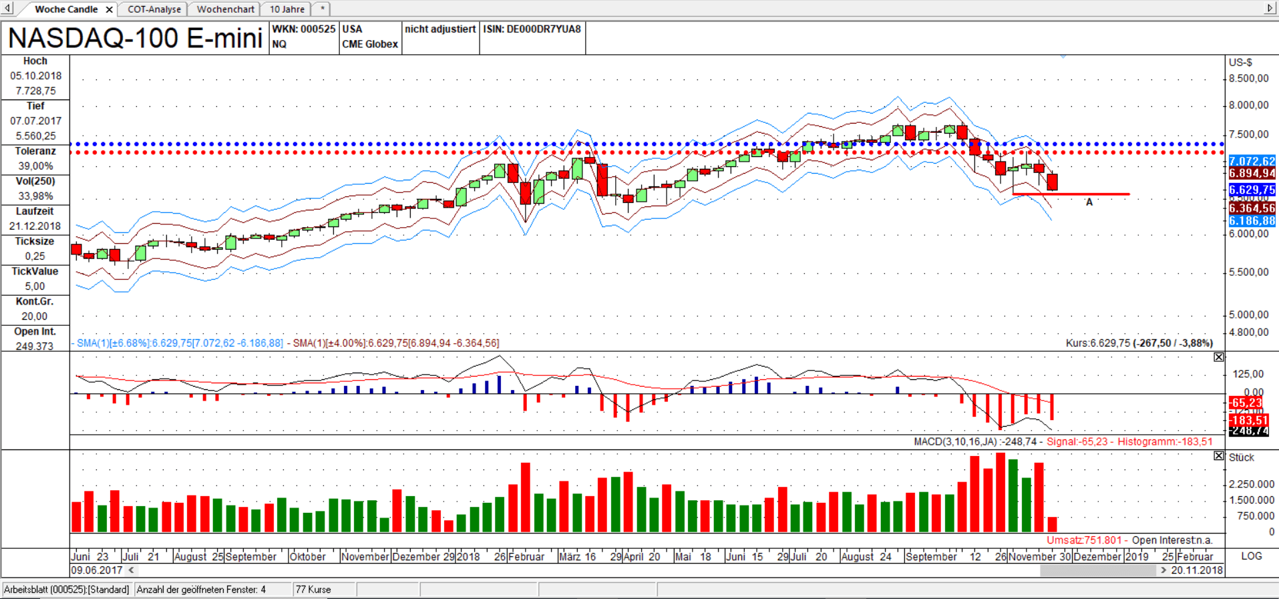Viewport: 1279px width, 599px height.
Task: Click the Open Int. value 249.373
Action: pyautogui.click(x=35, y=346)
